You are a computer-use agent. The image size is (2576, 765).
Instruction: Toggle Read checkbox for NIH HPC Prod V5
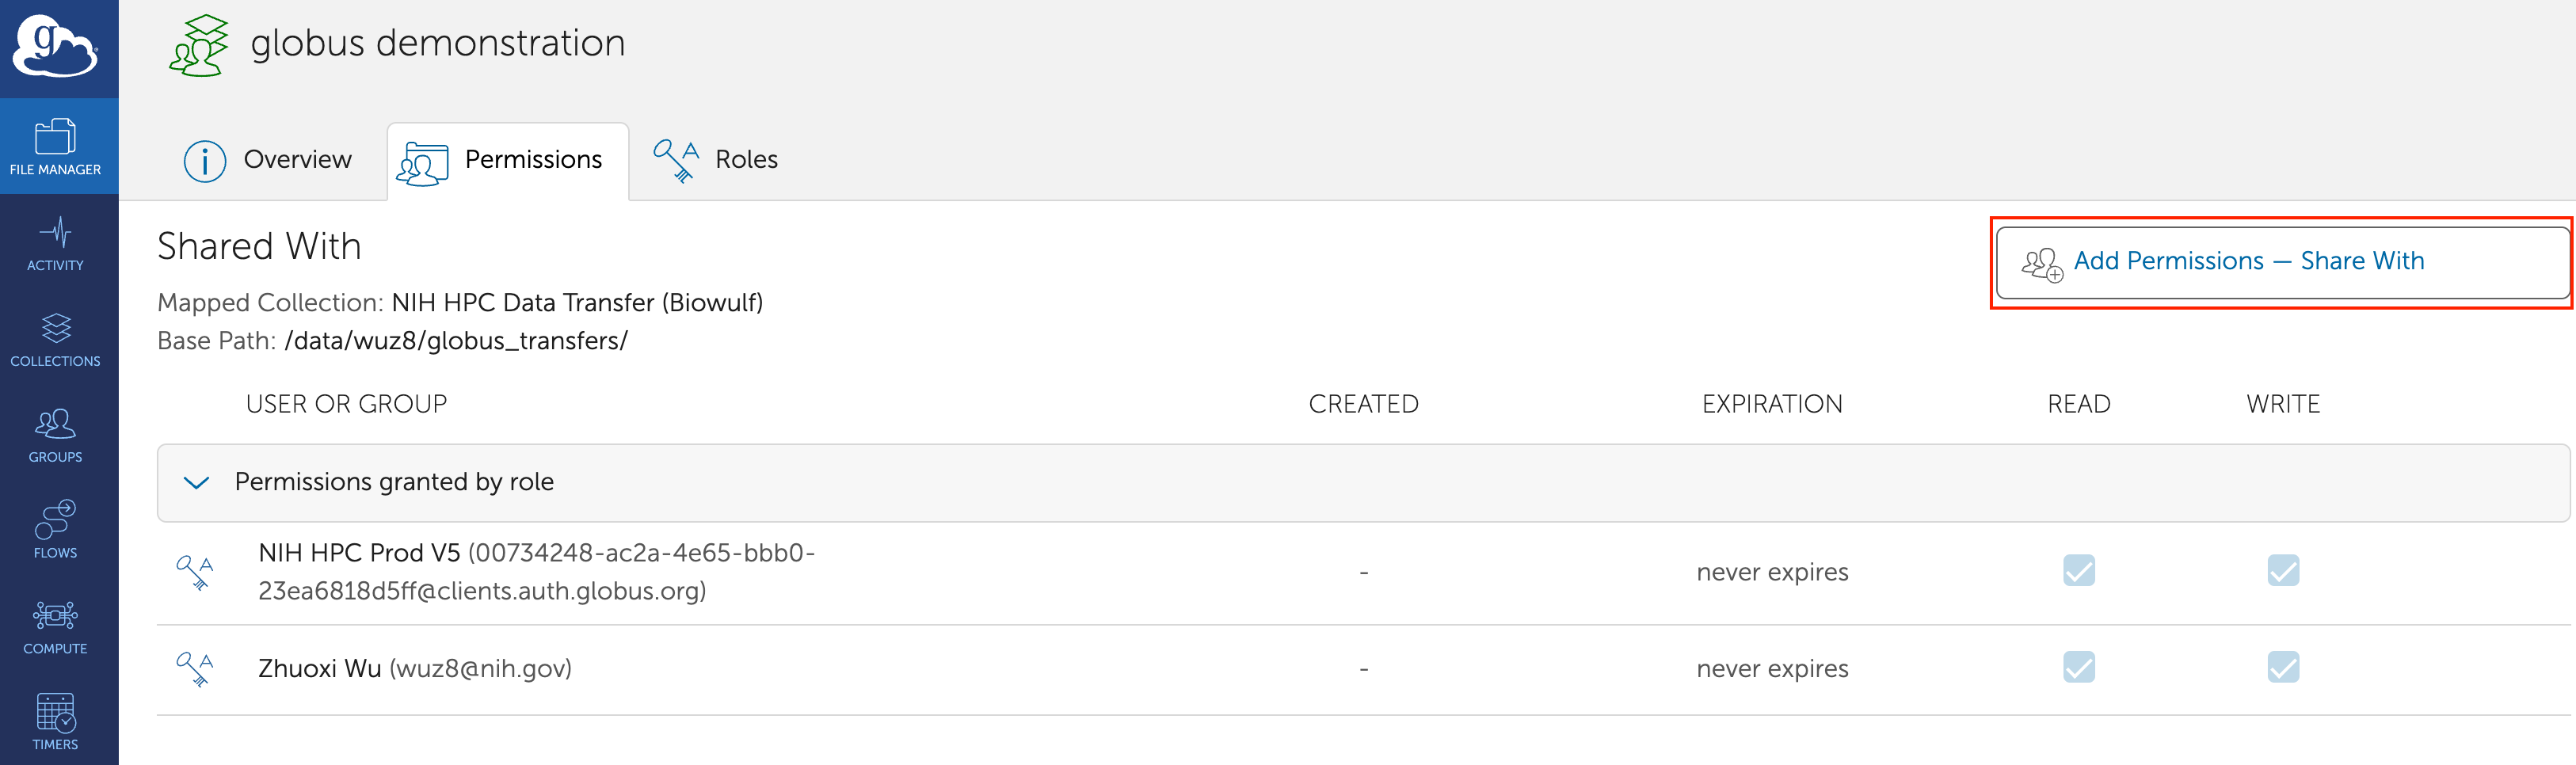click(2078, 571)
